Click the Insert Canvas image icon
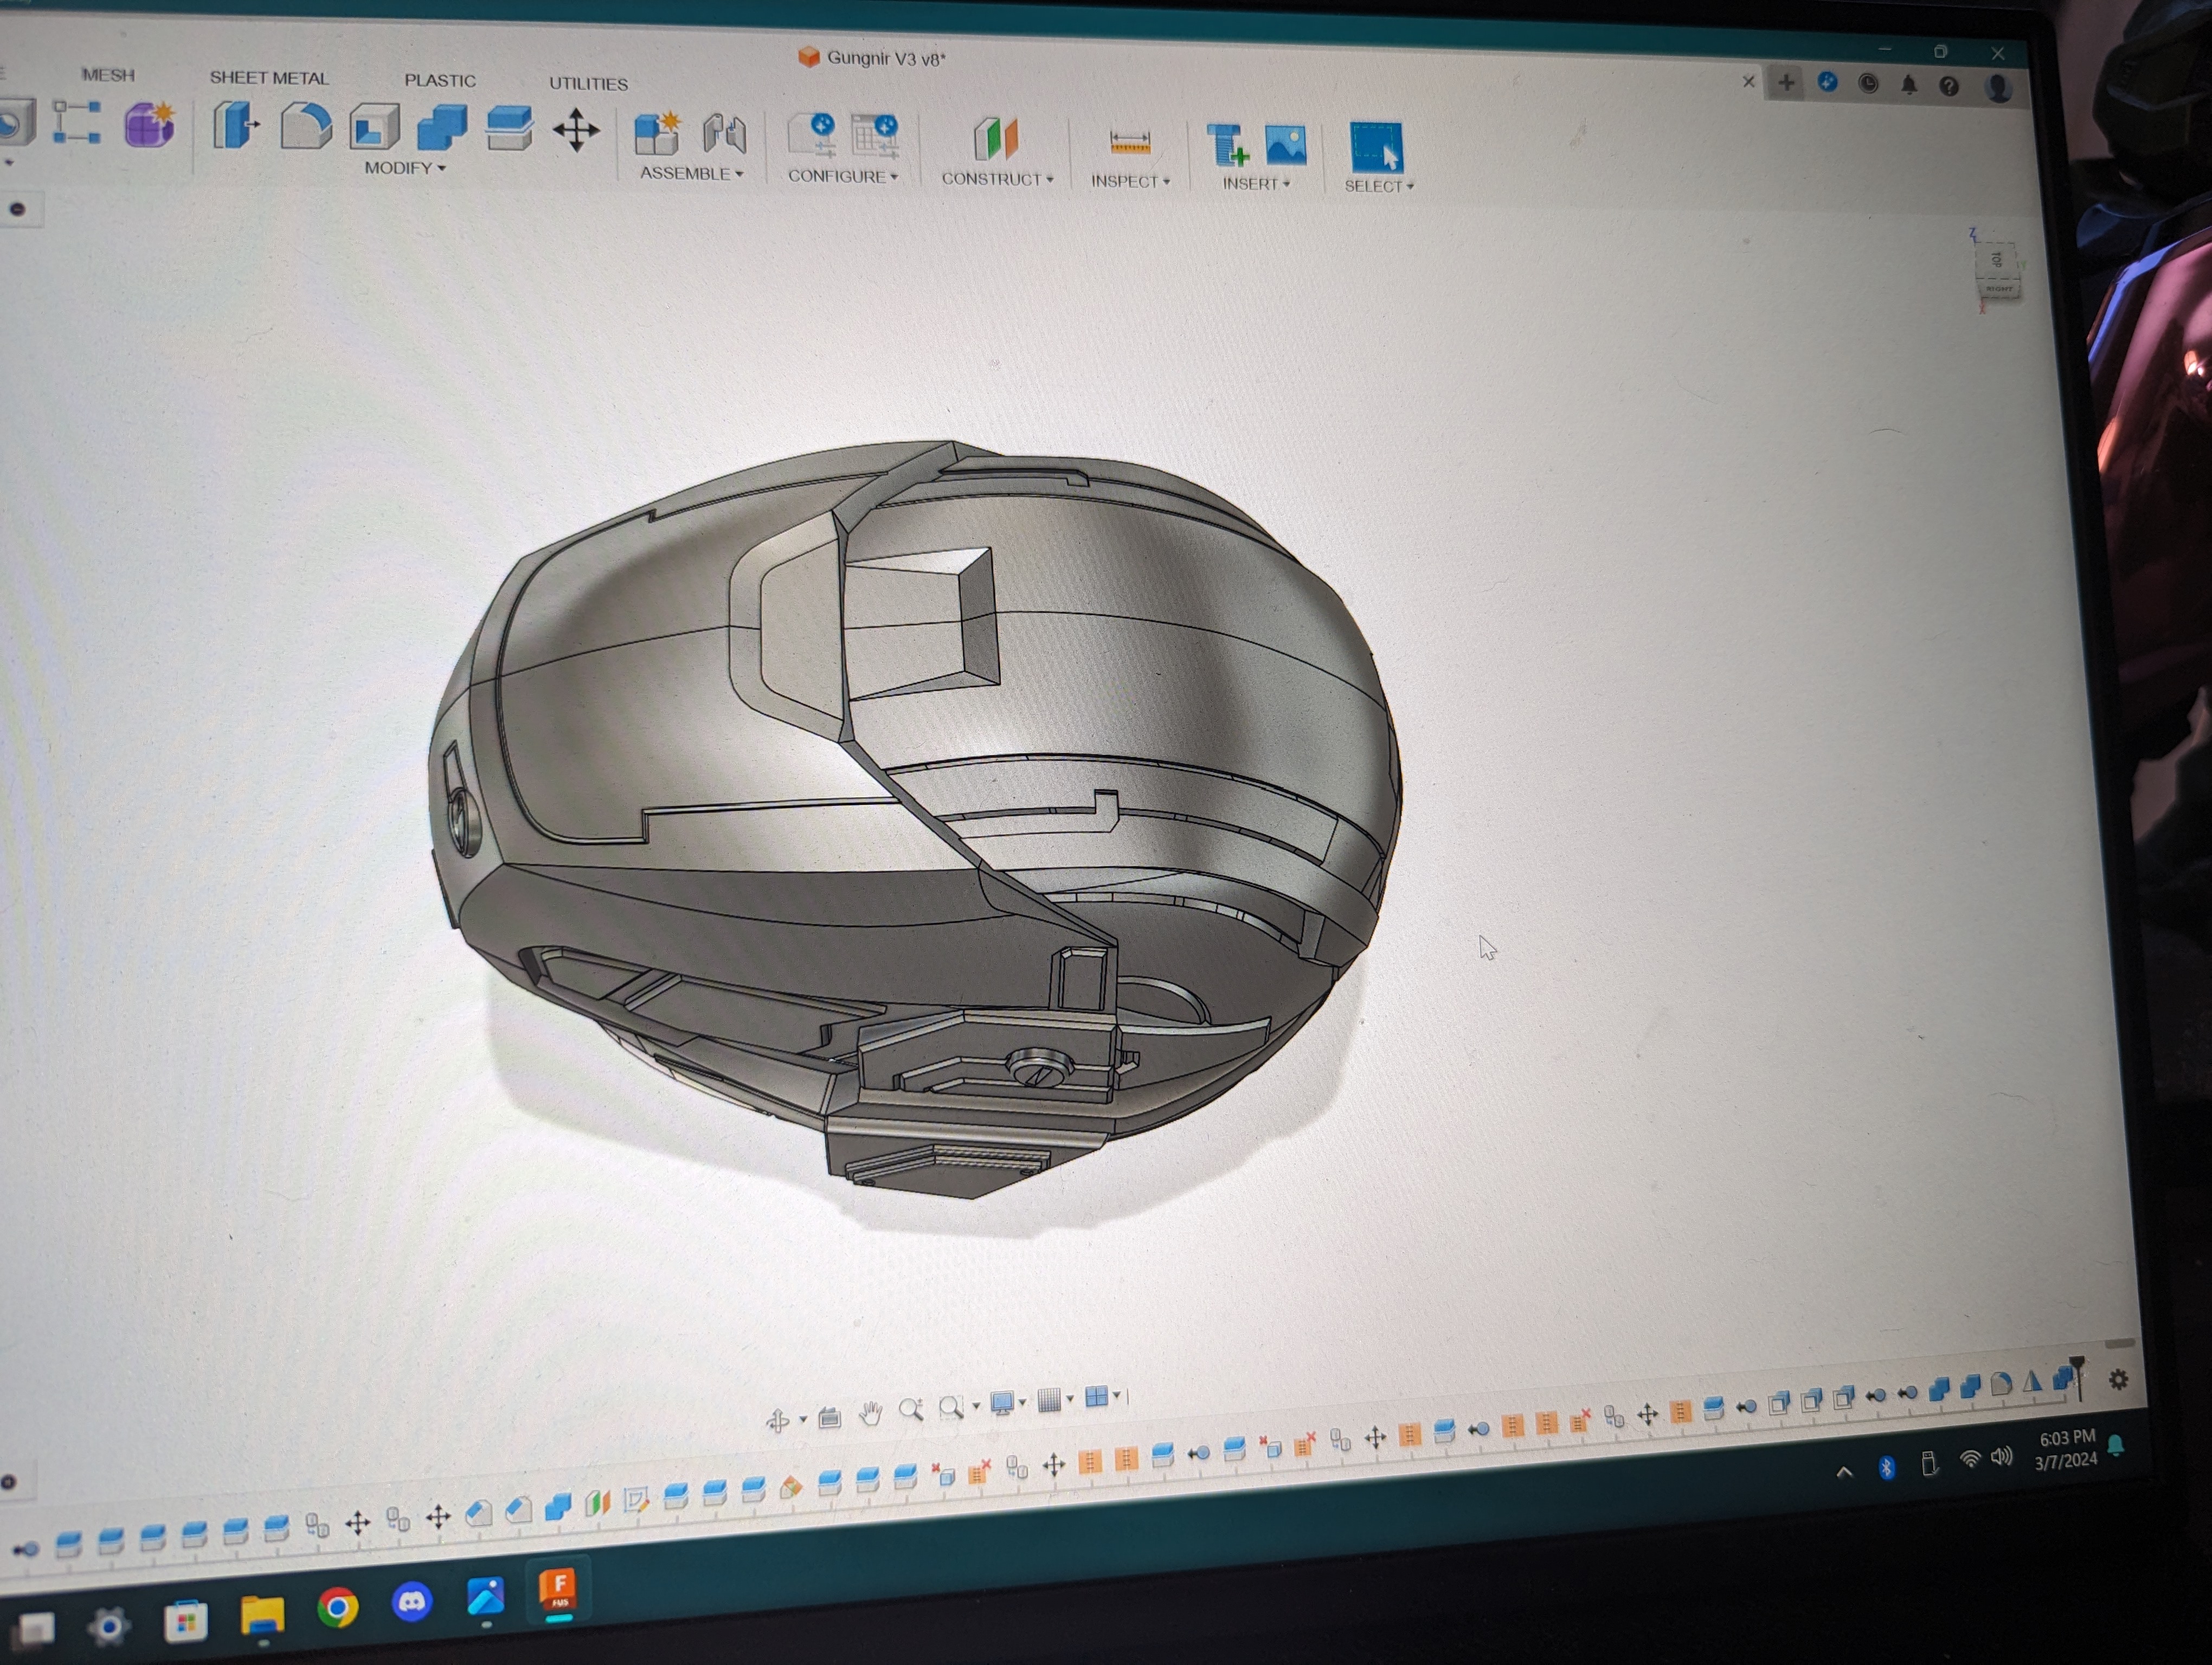 pos(1285,145)
